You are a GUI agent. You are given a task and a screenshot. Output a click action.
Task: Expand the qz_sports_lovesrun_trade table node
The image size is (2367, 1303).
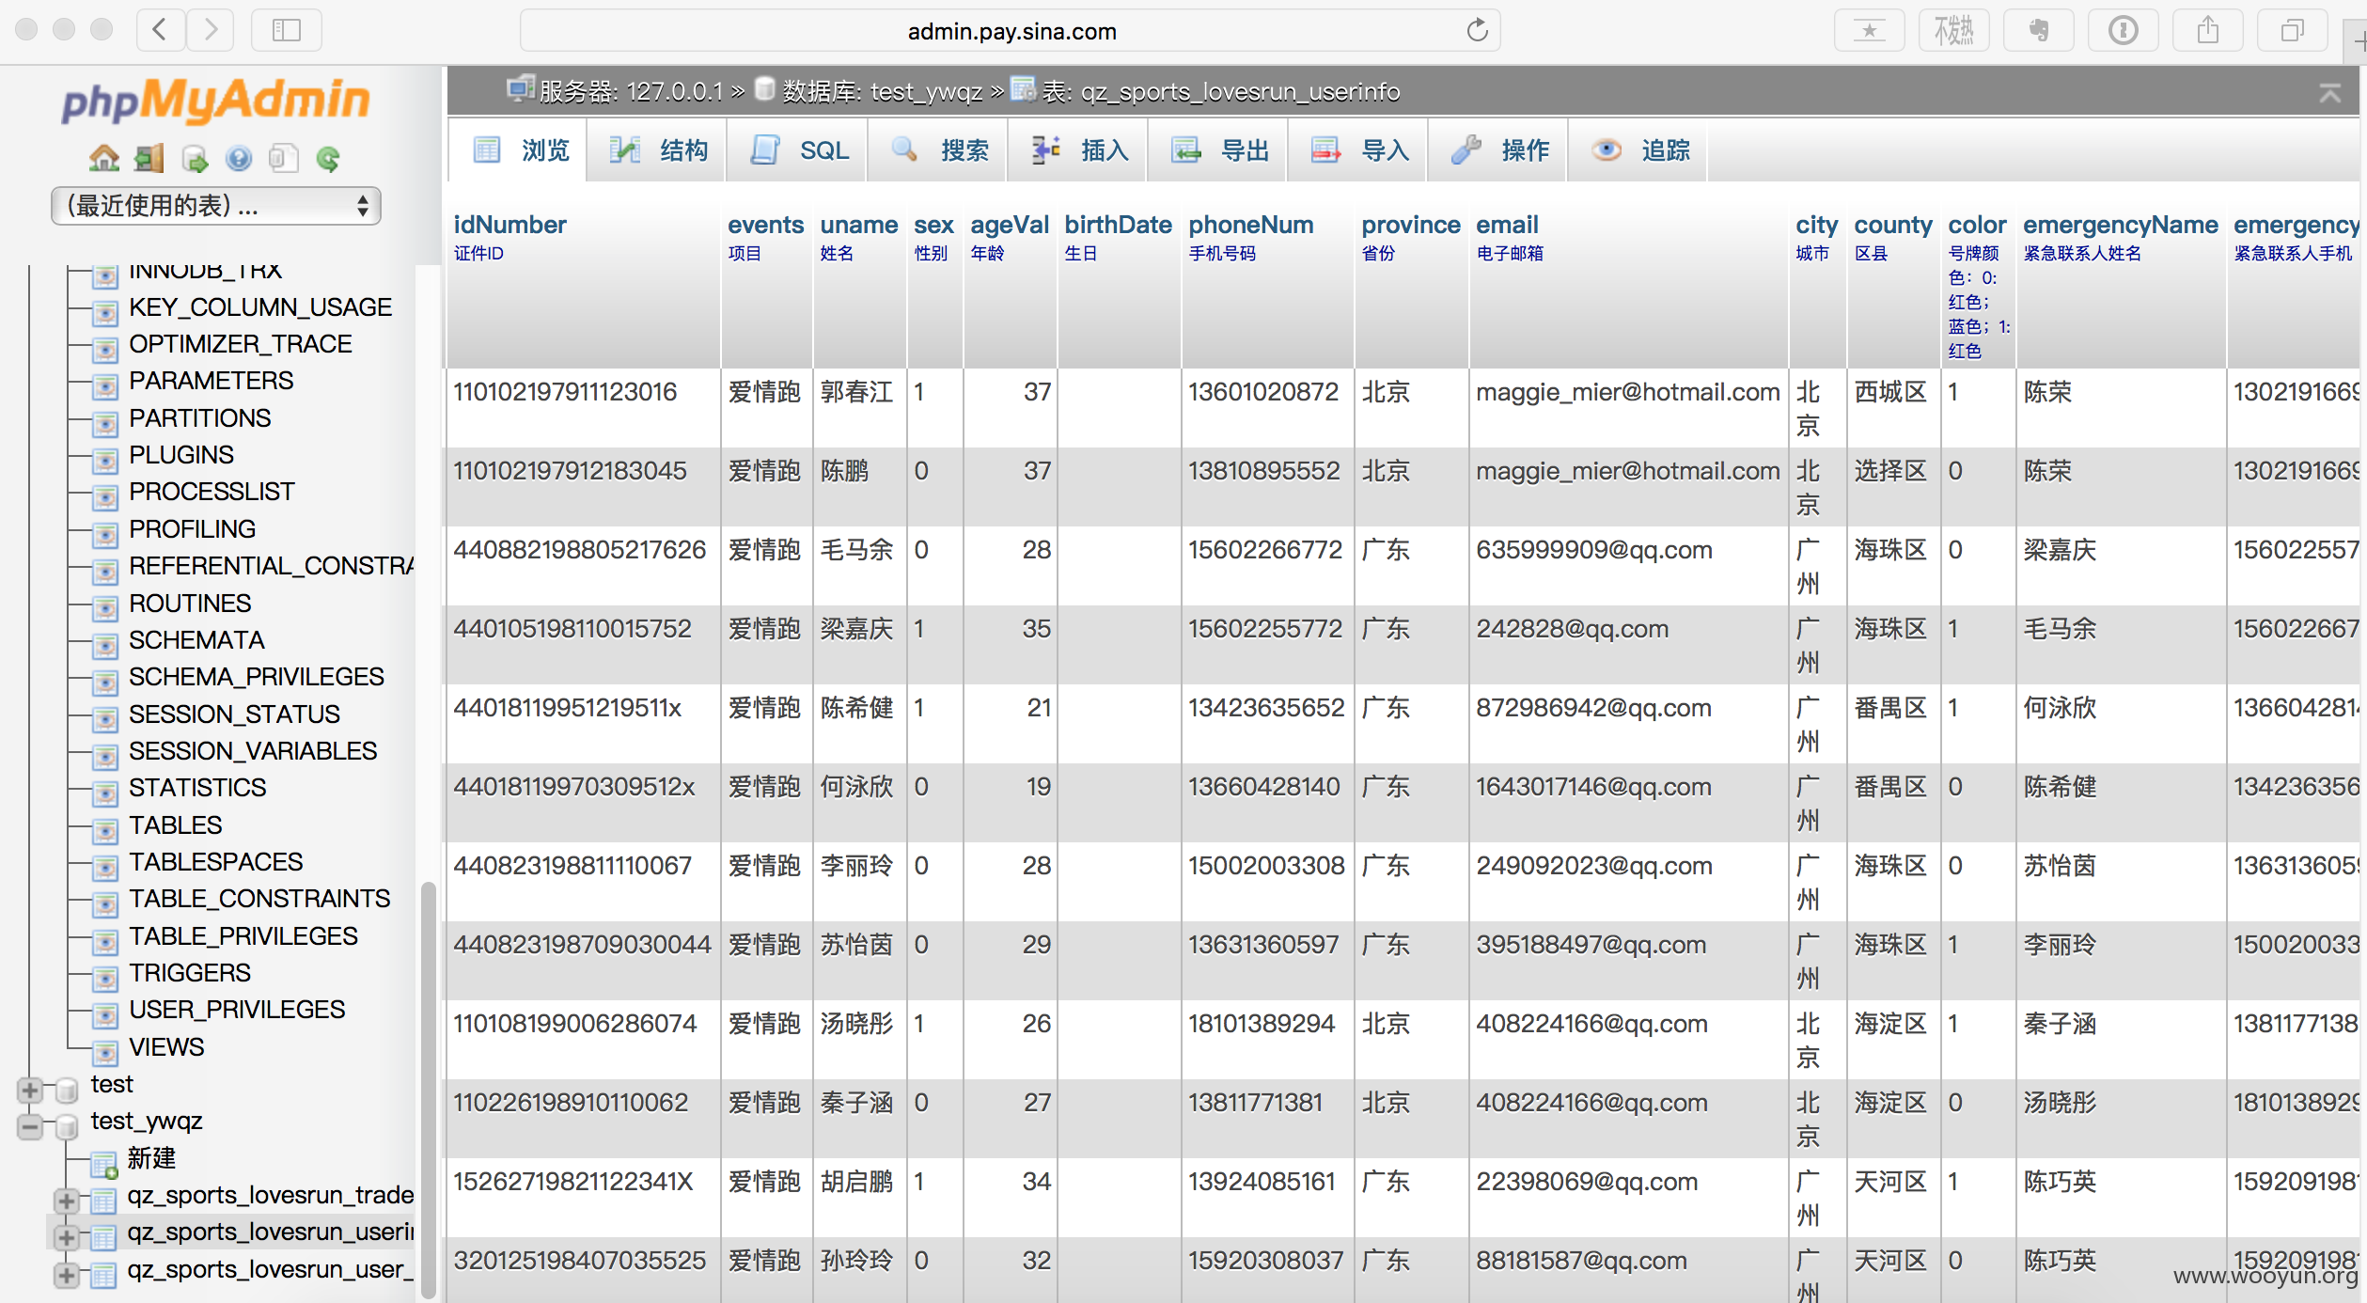[67, 1201]
